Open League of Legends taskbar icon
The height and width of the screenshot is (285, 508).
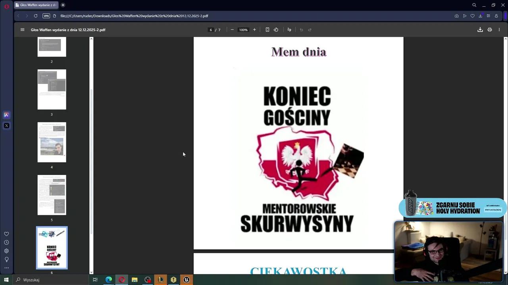pos(160,280)
